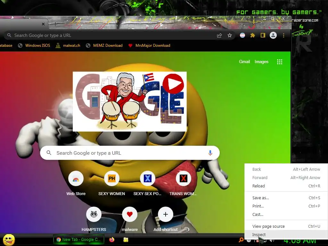Open the malwat.ch bookmark
The height and width of the screenshot is (246, 328).
point(68,45)
